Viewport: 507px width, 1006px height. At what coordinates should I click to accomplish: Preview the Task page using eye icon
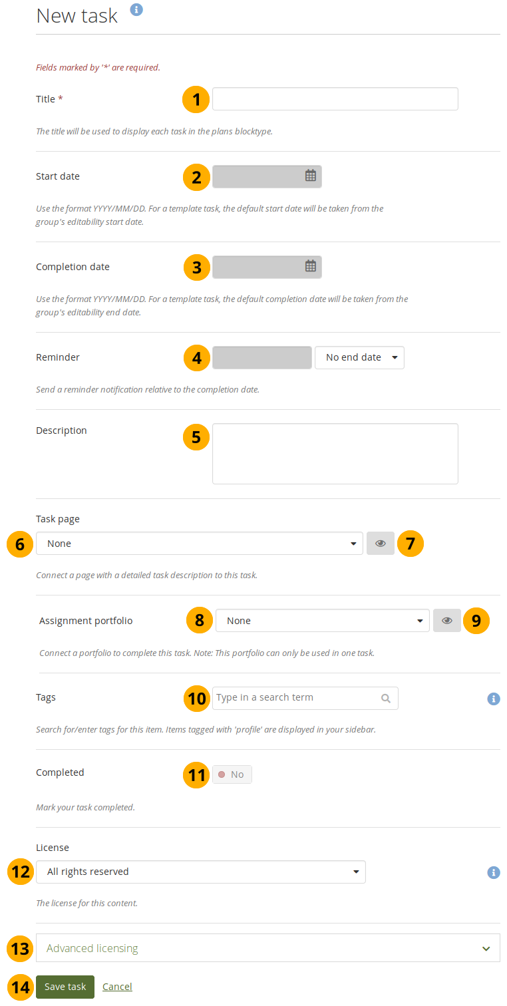[381, 544]
